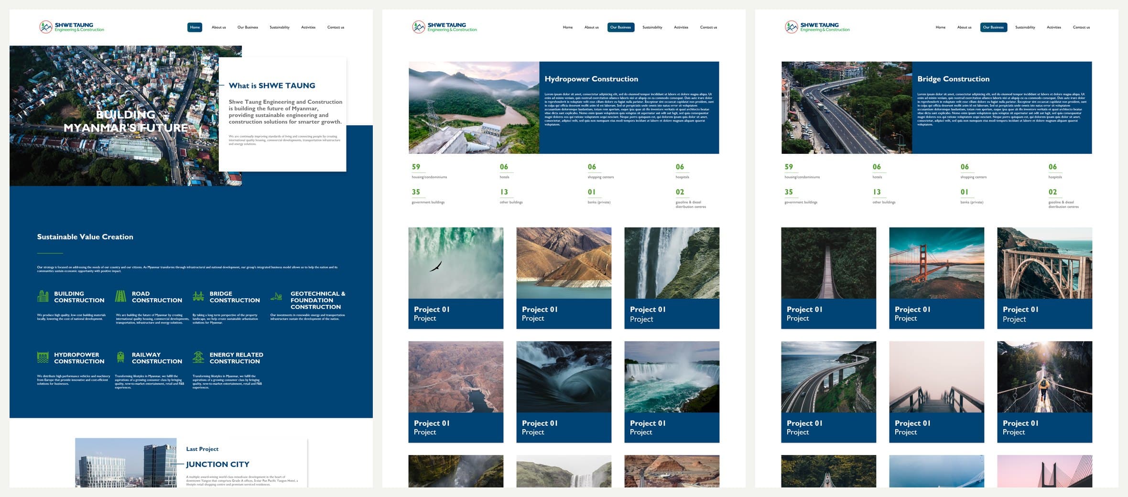Open About us on the home page nav

(219, 27)
